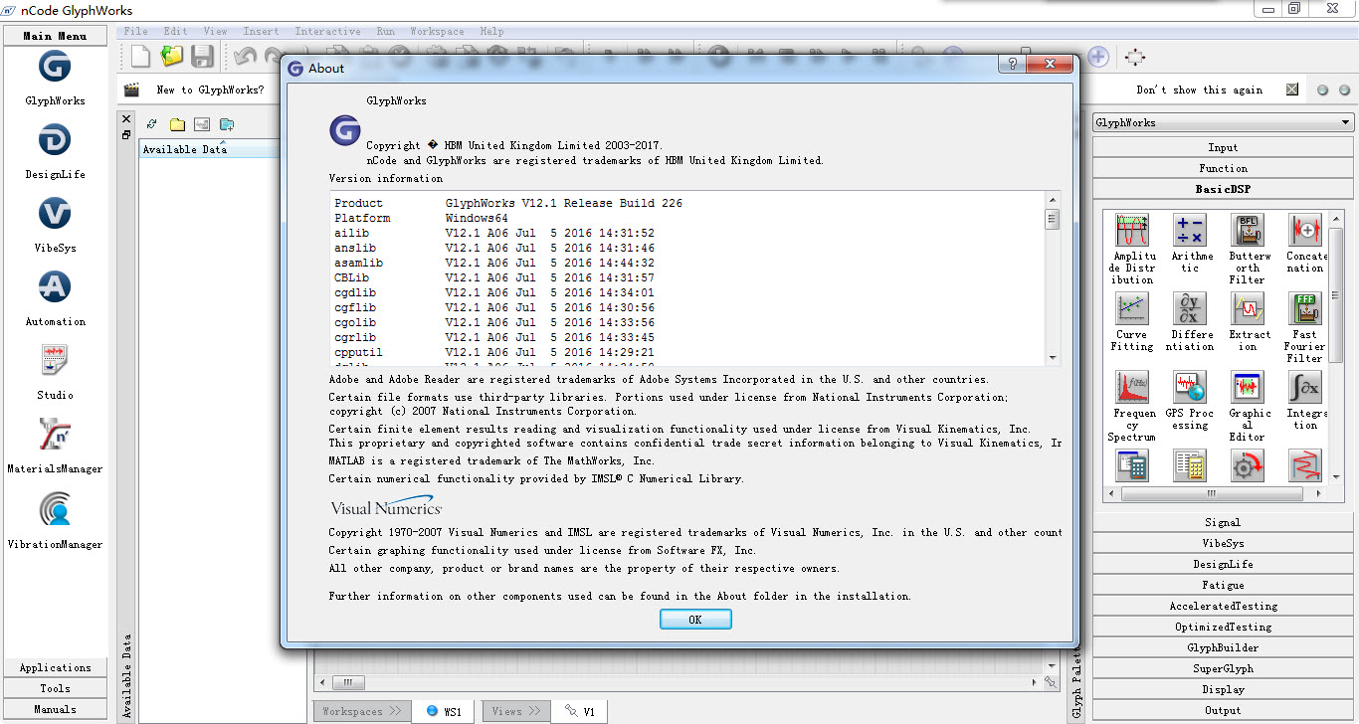Viewport: 1359px width, 724px height.
Task: Collapse the BasicDSP glyph category
Action: pos(1223,189)
